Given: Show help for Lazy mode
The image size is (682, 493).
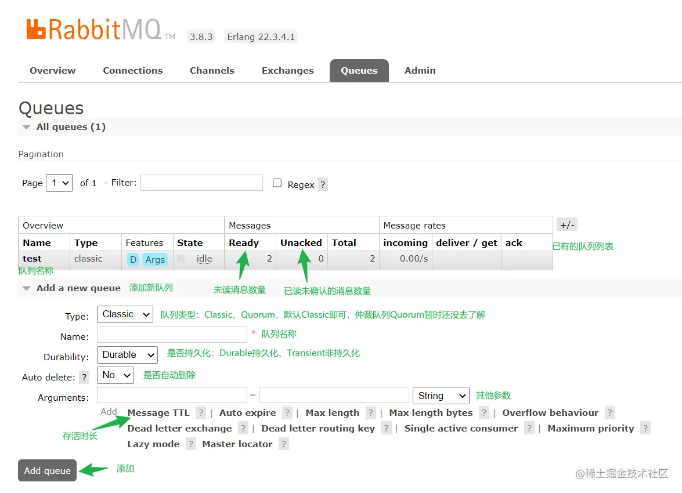Looking at the screenshot, I should 190,444.
